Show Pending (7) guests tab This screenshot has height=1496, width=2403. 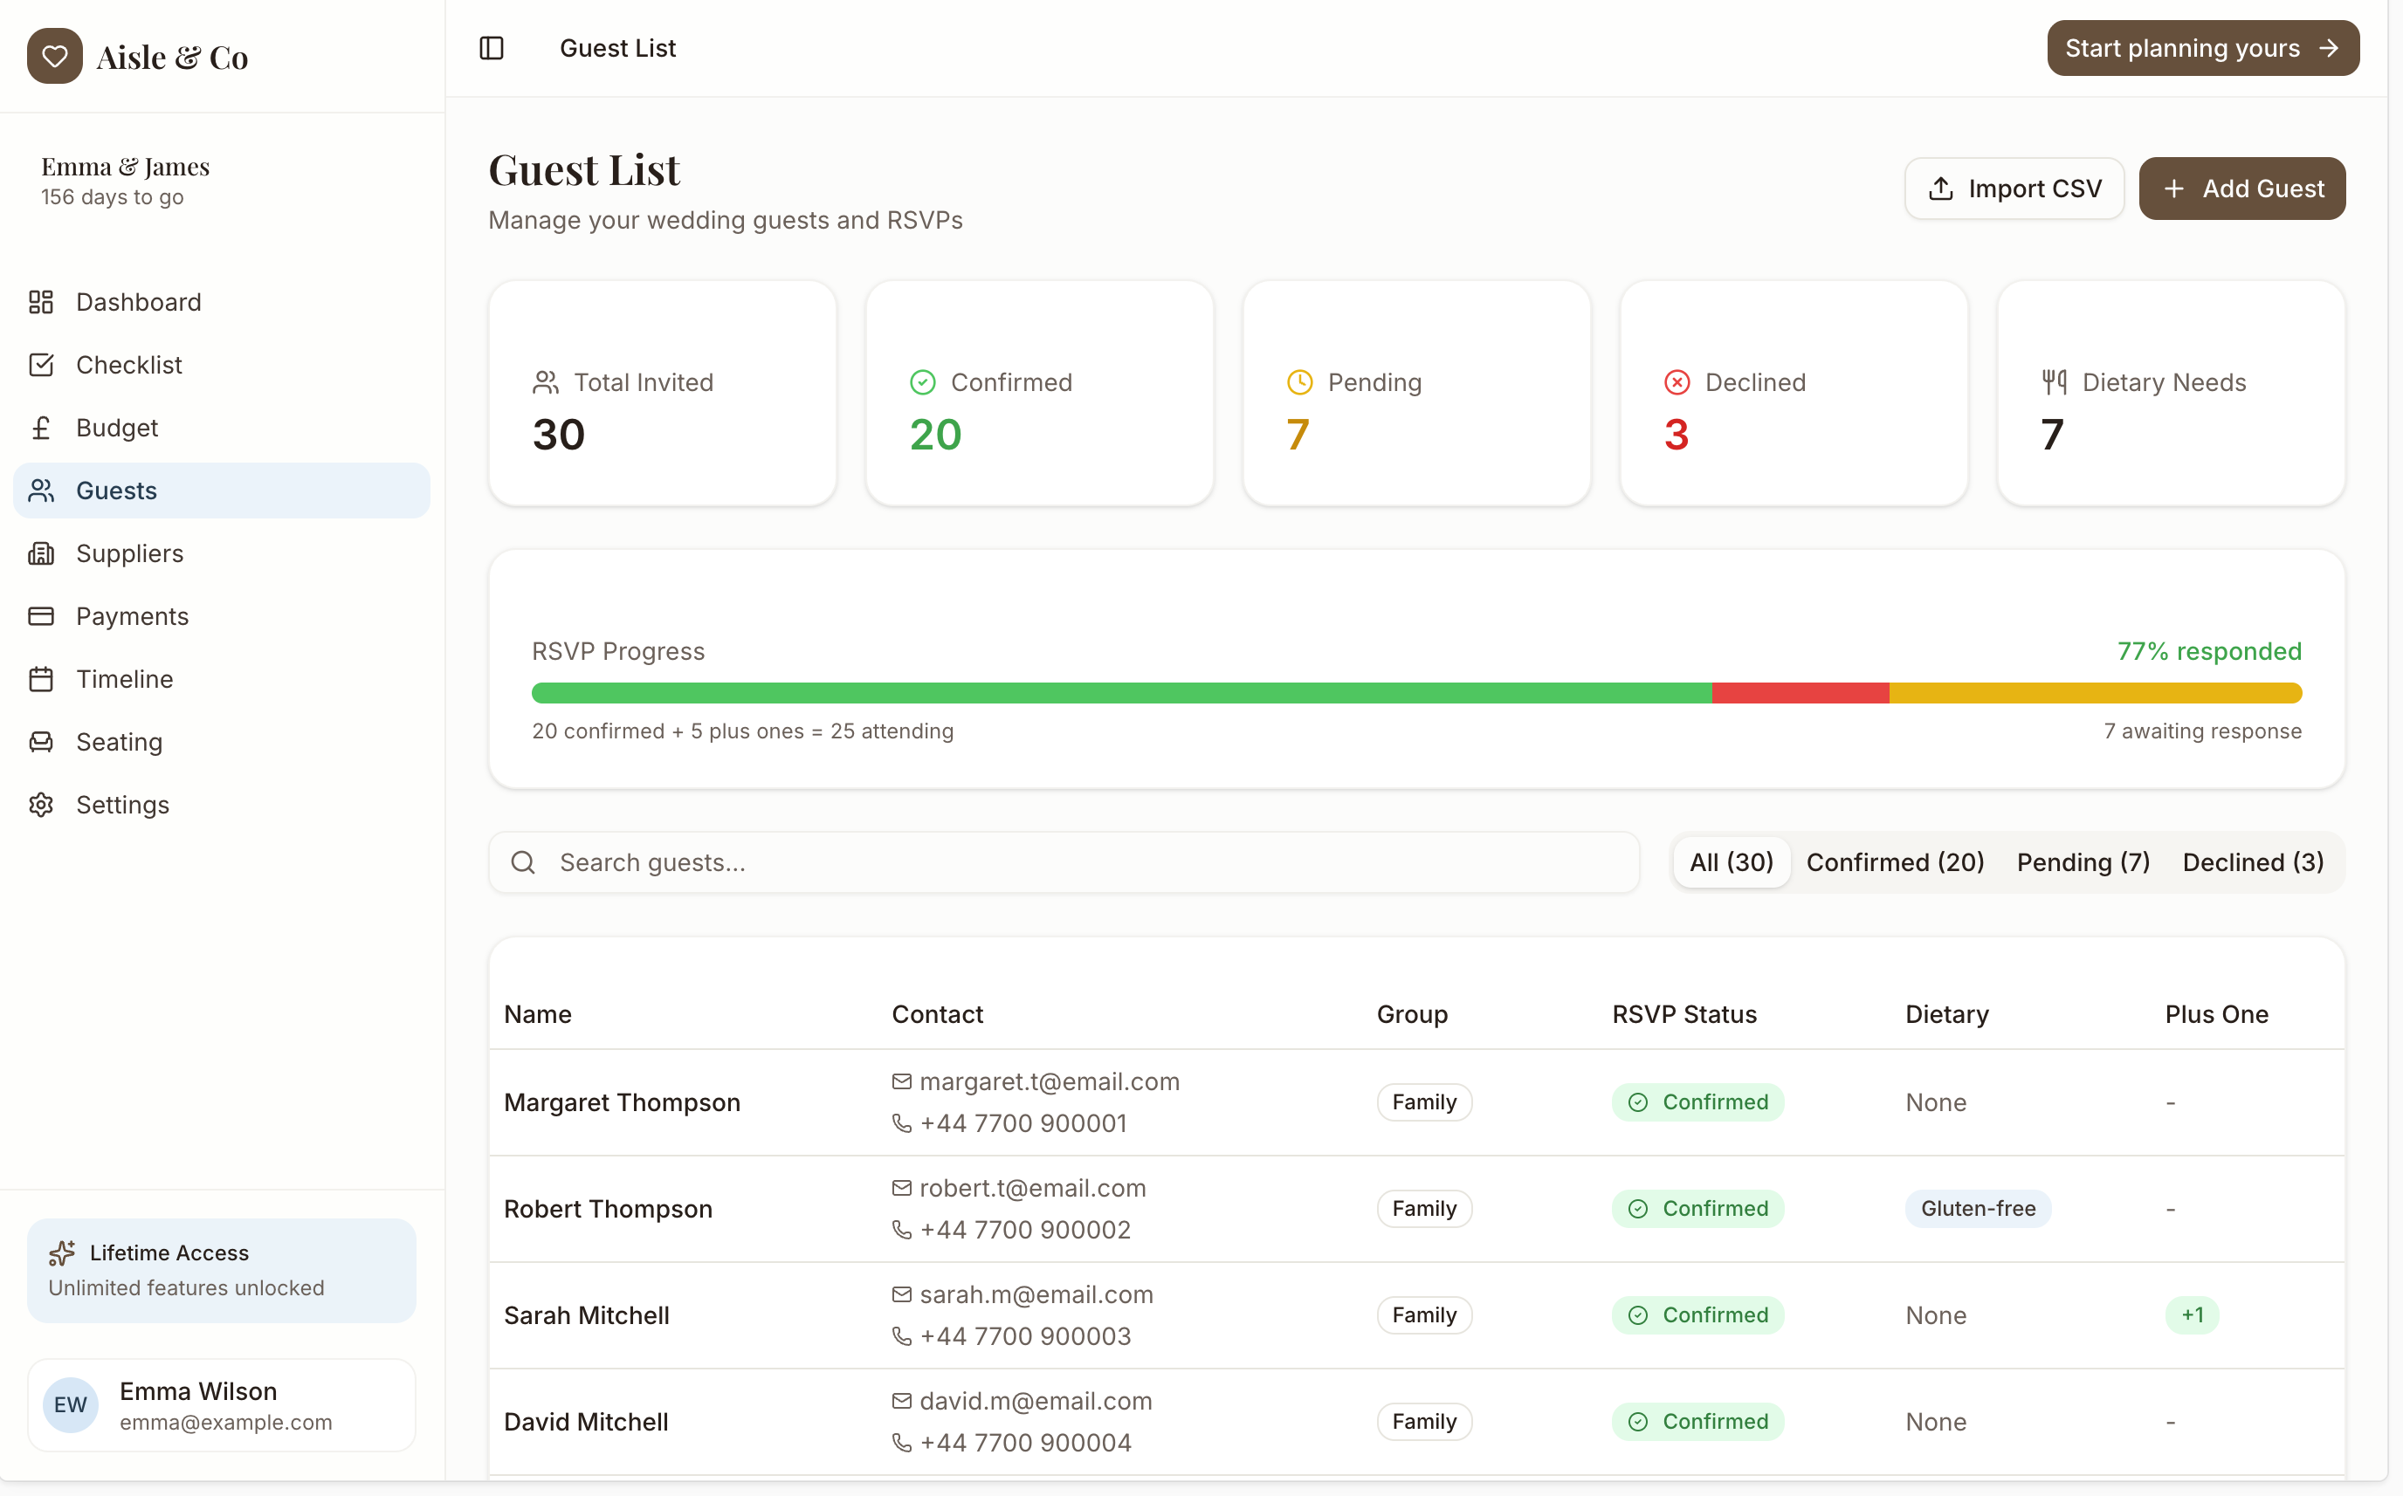point(2083,861)
